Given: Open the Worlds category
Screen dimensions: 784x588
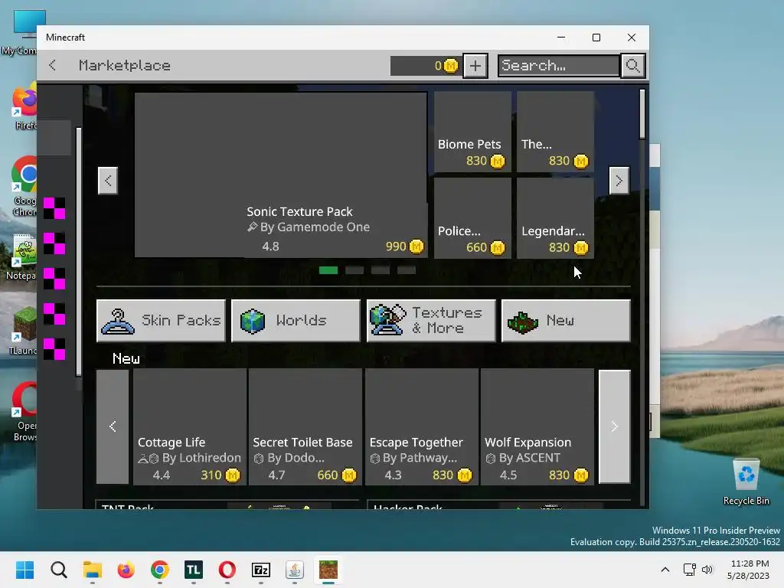Looking at the screenshot, I should (x=296, y=321).
